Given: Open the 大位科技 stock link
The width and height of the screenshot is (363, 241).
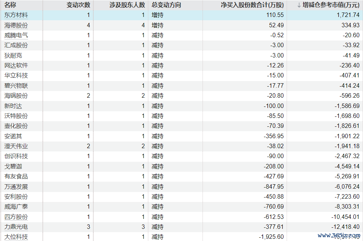Looking at the screenshot, I should pos(16,237).
